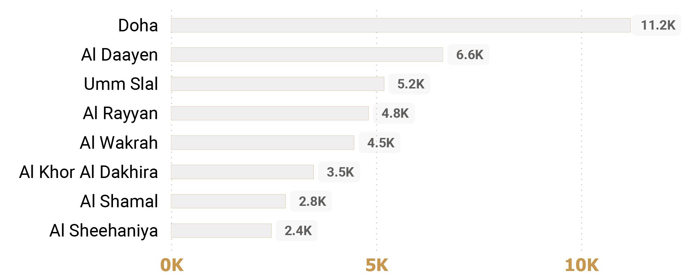
Task: Select the Al Sheehaniya bar
Action: pos(221,231)
